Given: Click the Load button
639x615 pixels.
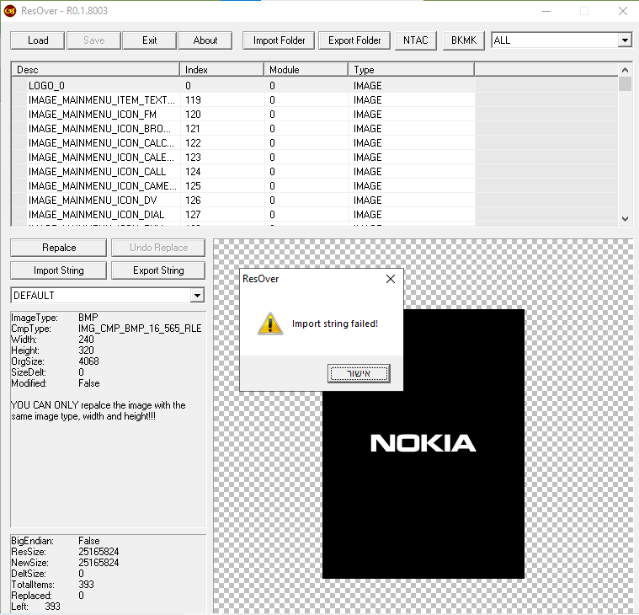Looking at the screenshot, I should coord(38,40).
